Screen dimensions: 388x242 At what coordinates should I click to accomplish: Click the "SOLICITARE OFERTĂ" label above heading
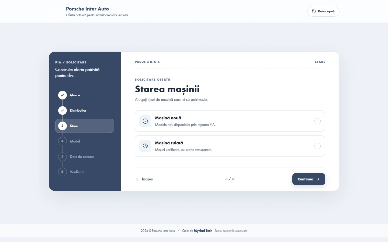153,80
